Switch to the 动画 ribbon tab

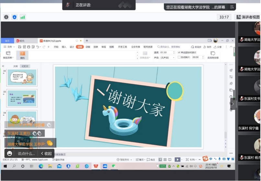(x=88, y=47)
